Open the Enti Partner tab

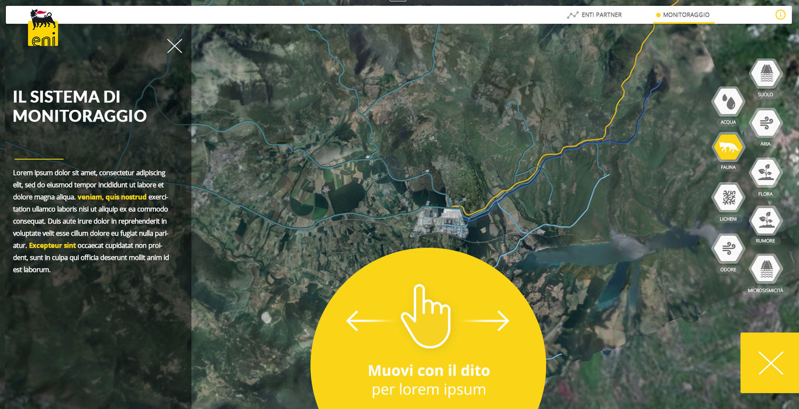point(594,15)
